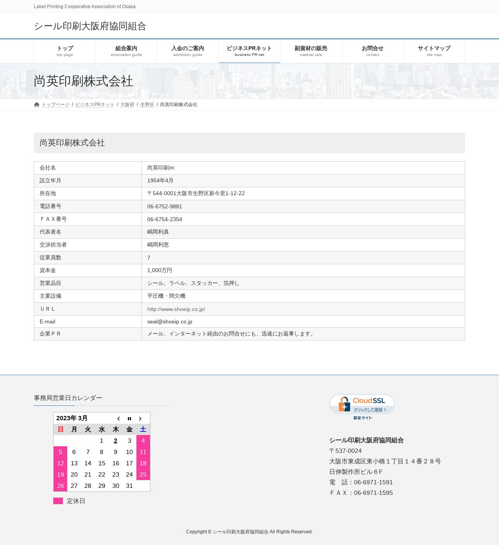Click シール印刷大阪府協同組合 site title

[90, 26]
